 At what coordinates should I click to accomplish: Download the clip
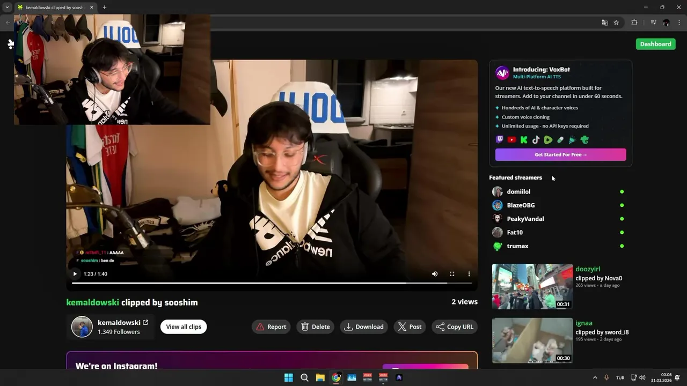(x=364, y=327)
